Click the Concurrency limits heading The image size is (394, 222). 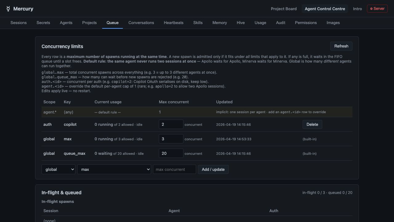point(62,47)
